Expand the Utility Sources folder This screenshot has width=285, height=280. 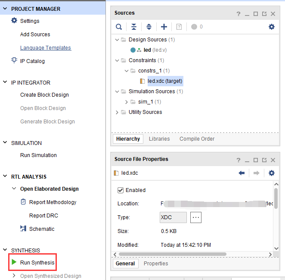tap(117, 112)
